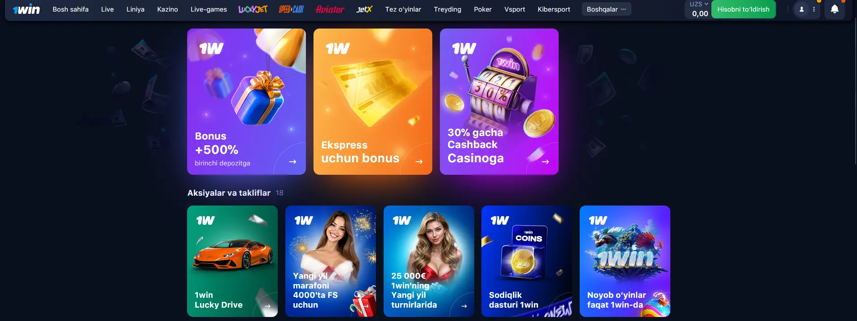Open the user profile avatar icon
The image size is (857, 321).
point(802,9)
